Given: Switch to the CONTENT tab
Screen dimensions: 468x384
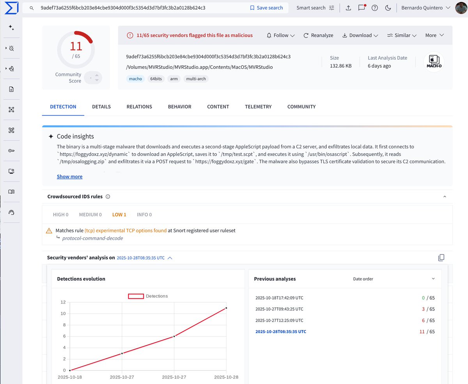Looking at the screenshot, I should coord(218,107).
